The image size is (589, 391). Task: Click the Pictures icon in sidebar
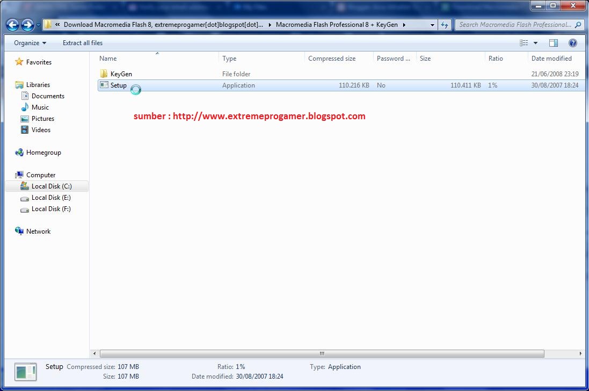(25, 119)
